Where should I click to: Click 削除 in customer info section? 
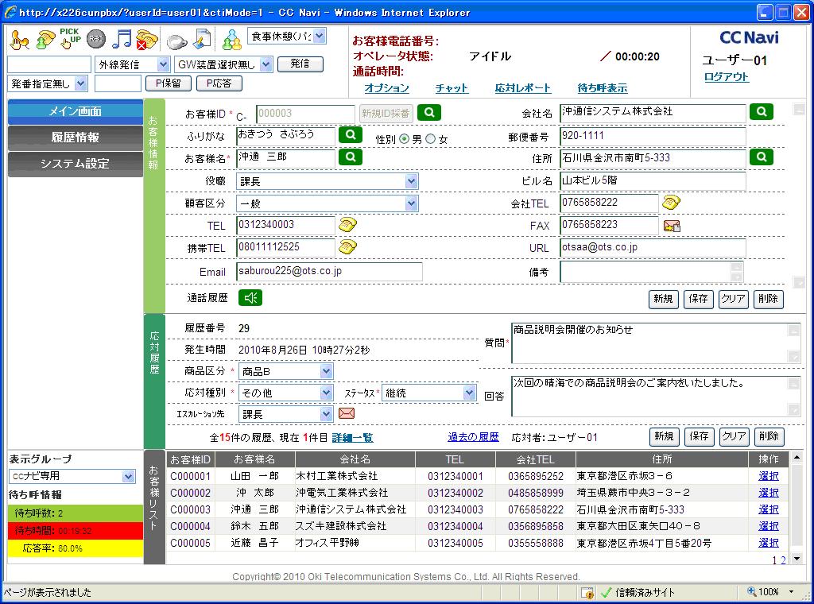[768, 299]
